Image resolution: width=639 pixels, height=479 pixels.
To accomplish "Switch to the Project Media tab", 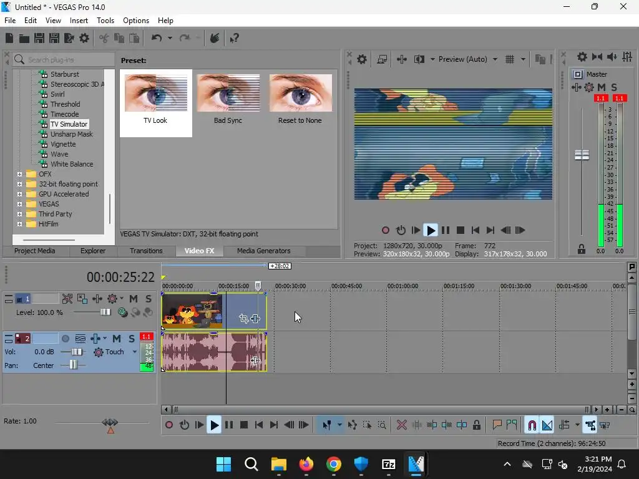I will tap(35, 251).
